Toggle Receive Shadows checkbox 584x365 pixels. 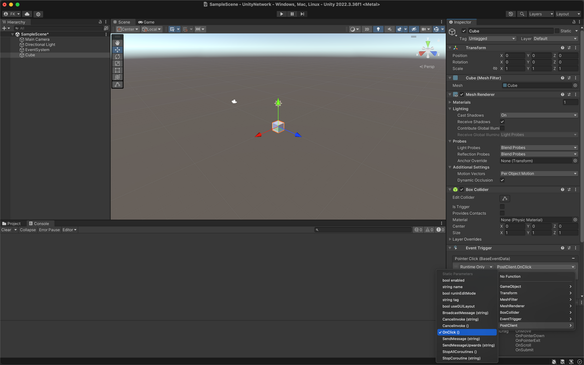[502, 122]
